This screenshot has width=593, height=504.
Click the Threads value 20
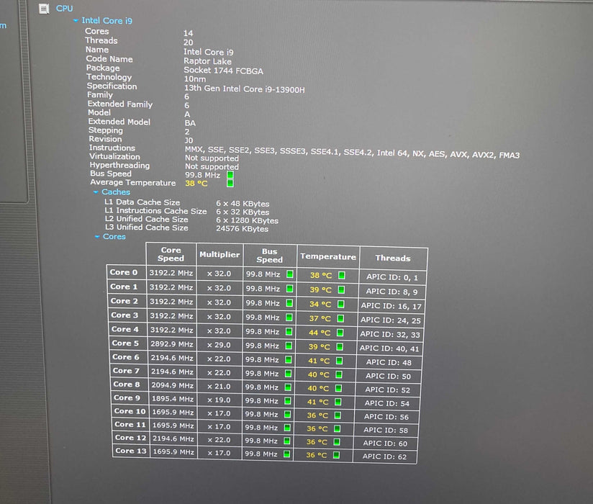(189, 42)
